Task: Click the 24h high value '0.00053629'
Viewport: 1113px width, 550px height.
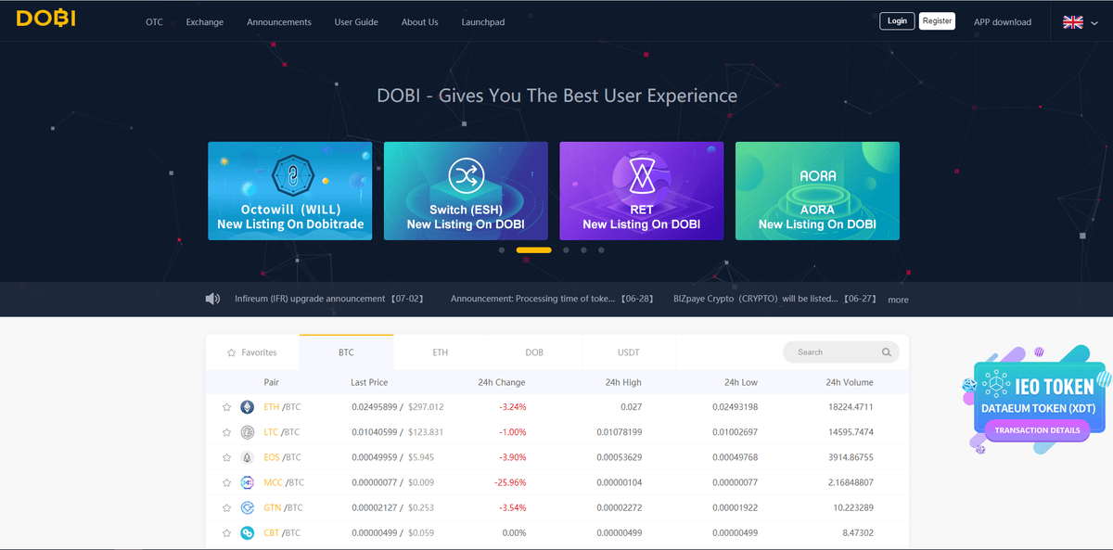Action: point(620,457)
